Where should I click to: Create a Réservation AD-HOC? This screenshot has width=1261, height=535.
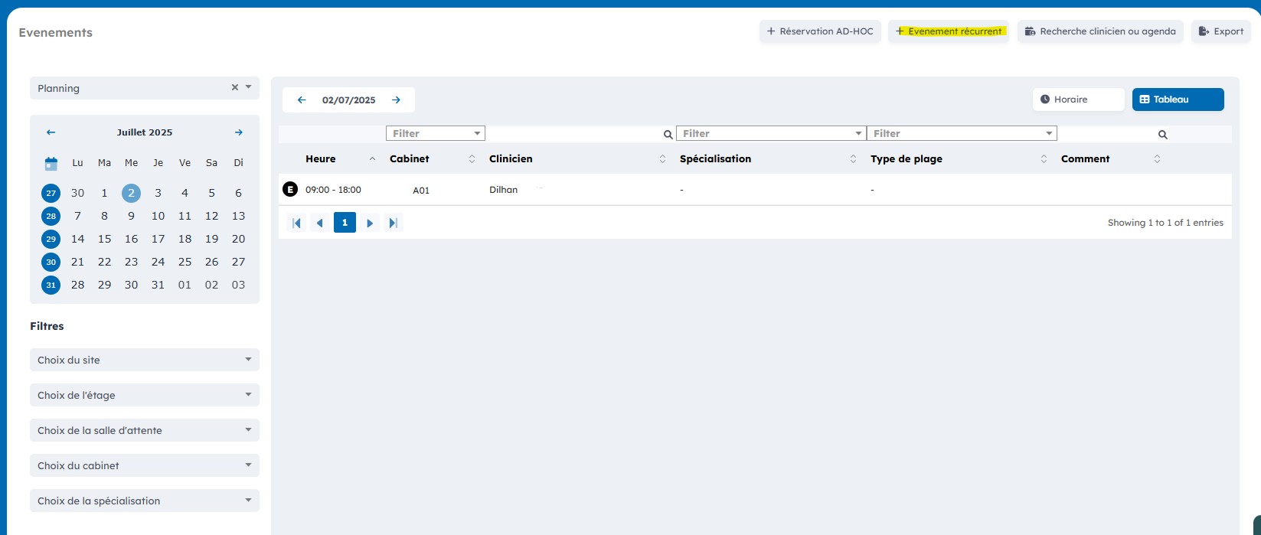[820, 31]
